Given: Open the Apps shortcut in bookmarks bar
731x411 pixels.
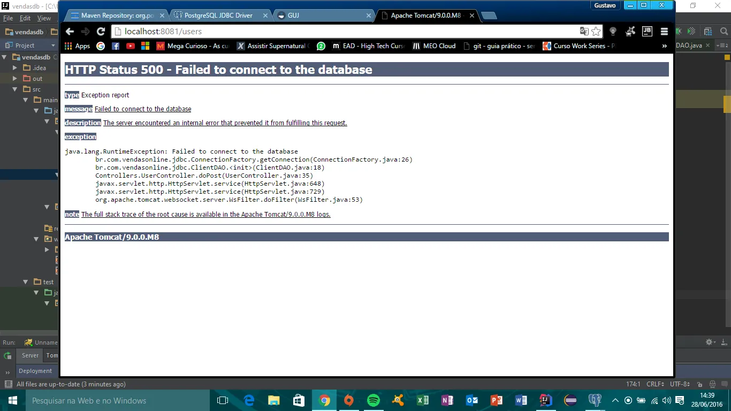Looking at the screenshot, I should click(x=78, y=46).
